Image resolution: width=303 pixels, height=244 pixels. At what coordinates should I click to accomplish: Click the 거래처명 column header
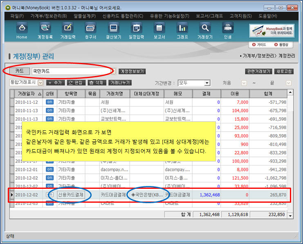pyautogui.click(x=114, y=94)
